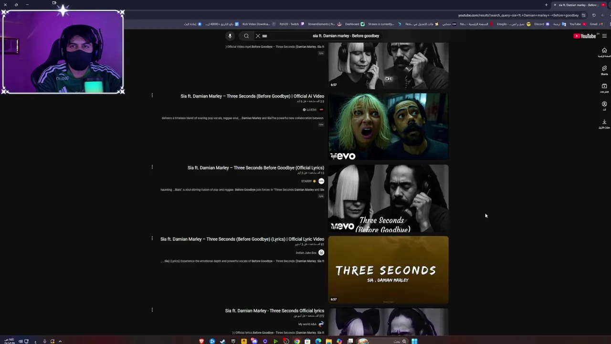The width and height of the screenshot is (611, 344).
Task: Select the 'sia ft. Damian marley' browser tab
Action: 578,5
